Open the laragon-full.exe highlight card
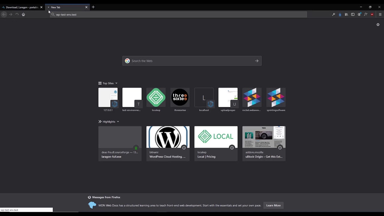 [x=120, y=144]
